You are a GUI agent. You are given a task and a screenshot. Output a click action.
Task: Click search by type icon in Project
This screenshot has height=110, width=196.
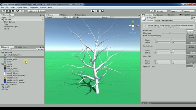click(x=39, y=50)
